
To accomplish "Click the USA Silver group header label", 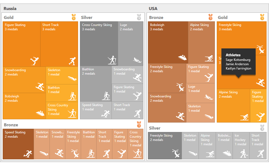I will pos(155,128).
